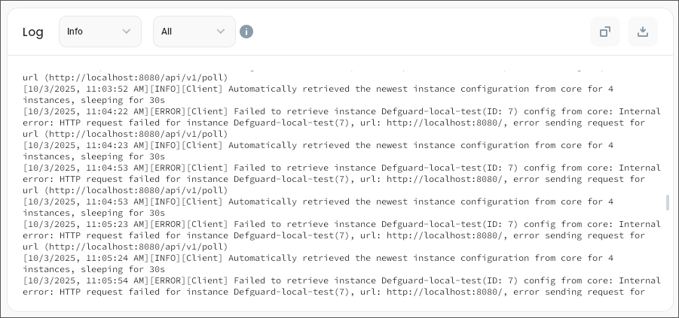
Task: Click the Log panel title
Action: pos(33,32)
